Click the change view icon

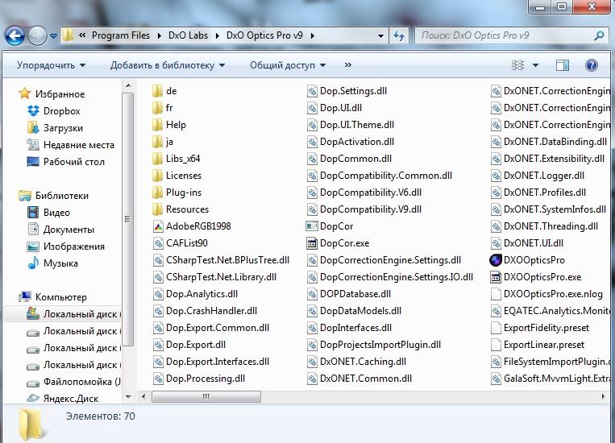pos(517,65)
